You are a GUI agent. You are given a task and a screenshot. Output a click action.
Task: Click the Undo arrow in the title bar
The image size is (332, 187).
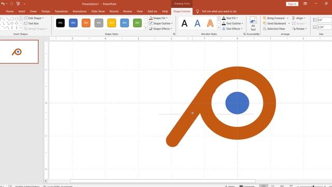(3, 4)
